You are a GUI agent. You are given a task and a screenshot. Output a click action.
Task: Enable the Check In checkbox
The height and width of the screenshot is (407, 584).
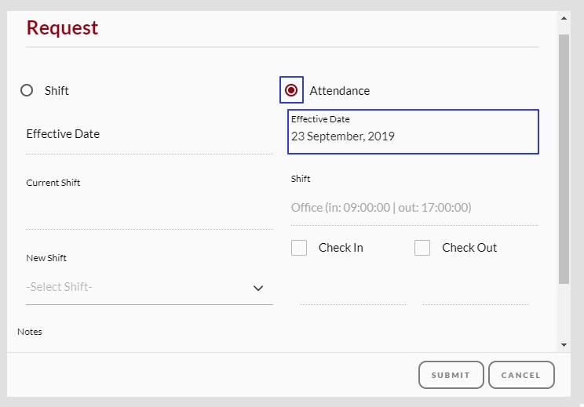[299, 248]
